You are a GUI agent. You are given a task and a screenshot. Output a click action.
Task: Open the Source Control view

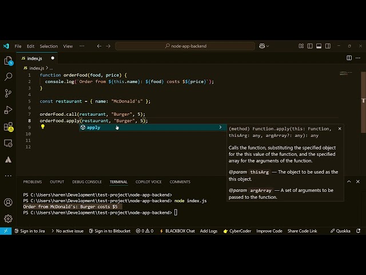[9, 93]
